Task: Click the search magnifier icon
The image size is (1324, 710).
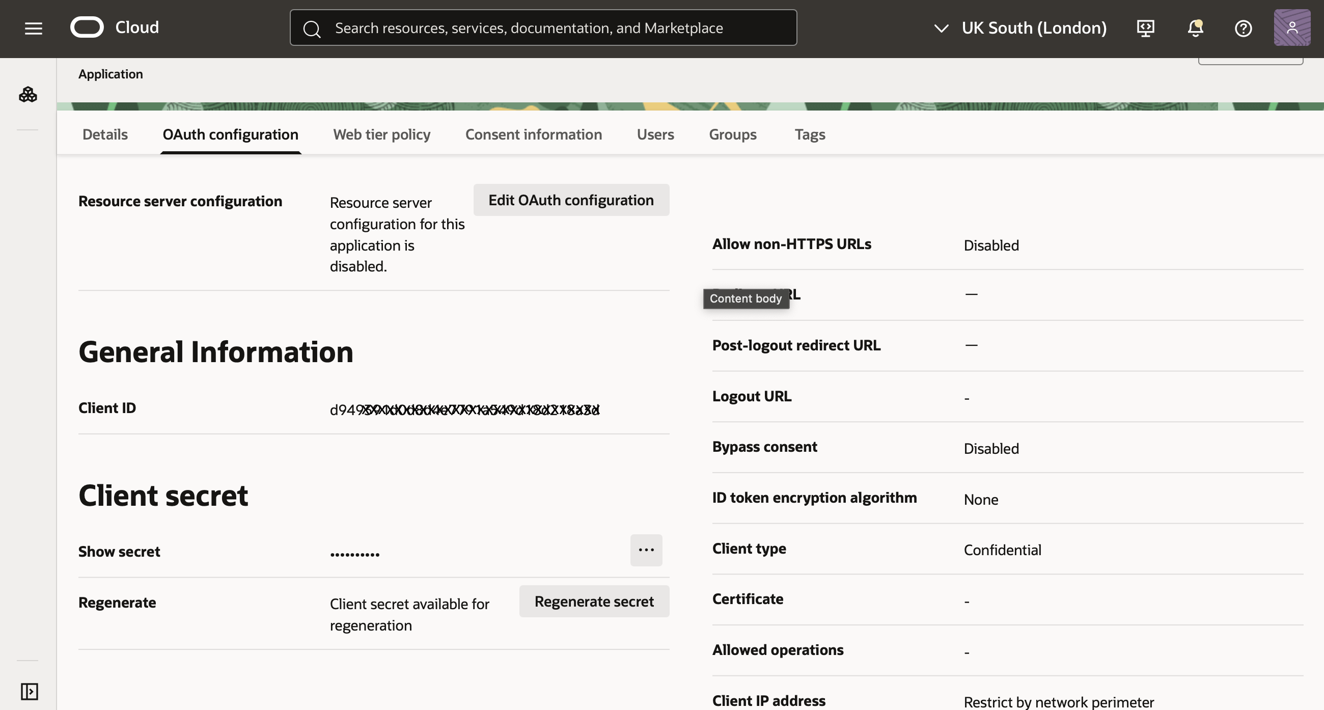Action: (312, 28)
